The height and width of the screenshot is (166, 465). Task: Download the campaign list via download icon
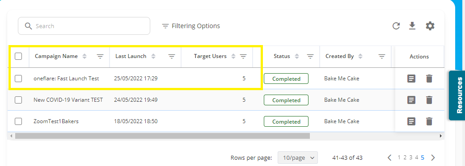[x=412, y=26]
